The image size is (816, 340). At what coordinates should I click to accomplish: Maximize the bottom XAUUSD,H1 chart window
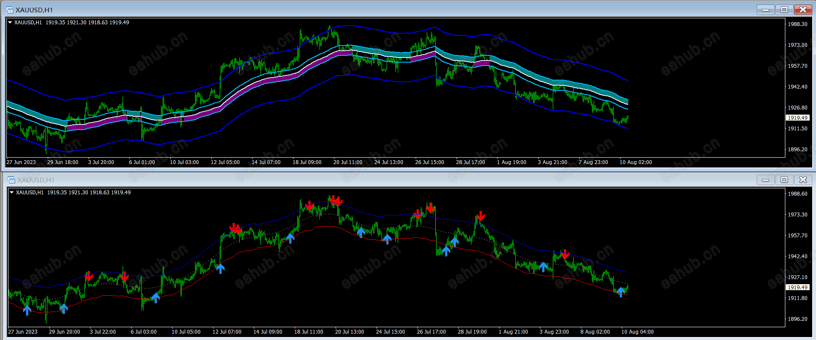[x=784, y=180]
